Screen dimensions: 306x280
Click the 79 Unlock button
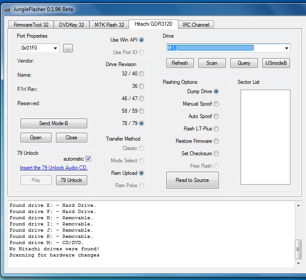pos(71,180)
